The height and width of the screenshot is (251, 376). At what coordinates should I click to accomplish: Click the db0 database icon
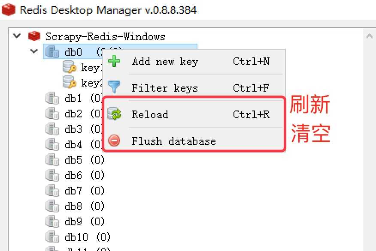(52, 52)
